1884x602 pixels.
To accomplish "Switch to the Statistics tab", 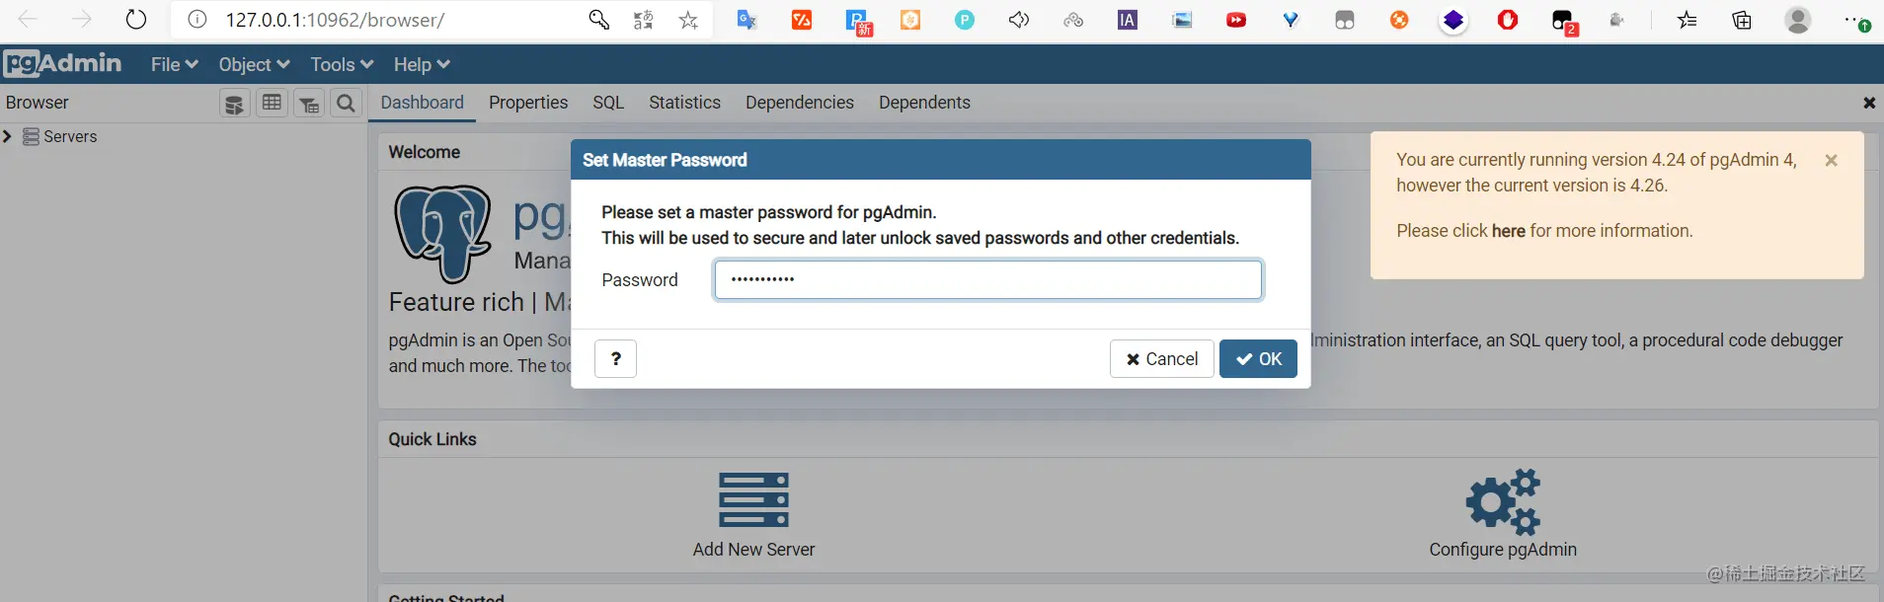I will click(x=684, y=103).
